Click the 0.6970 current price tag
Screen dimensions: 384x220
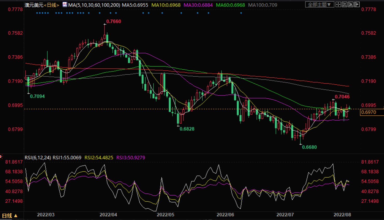click(x=368, y=112)
